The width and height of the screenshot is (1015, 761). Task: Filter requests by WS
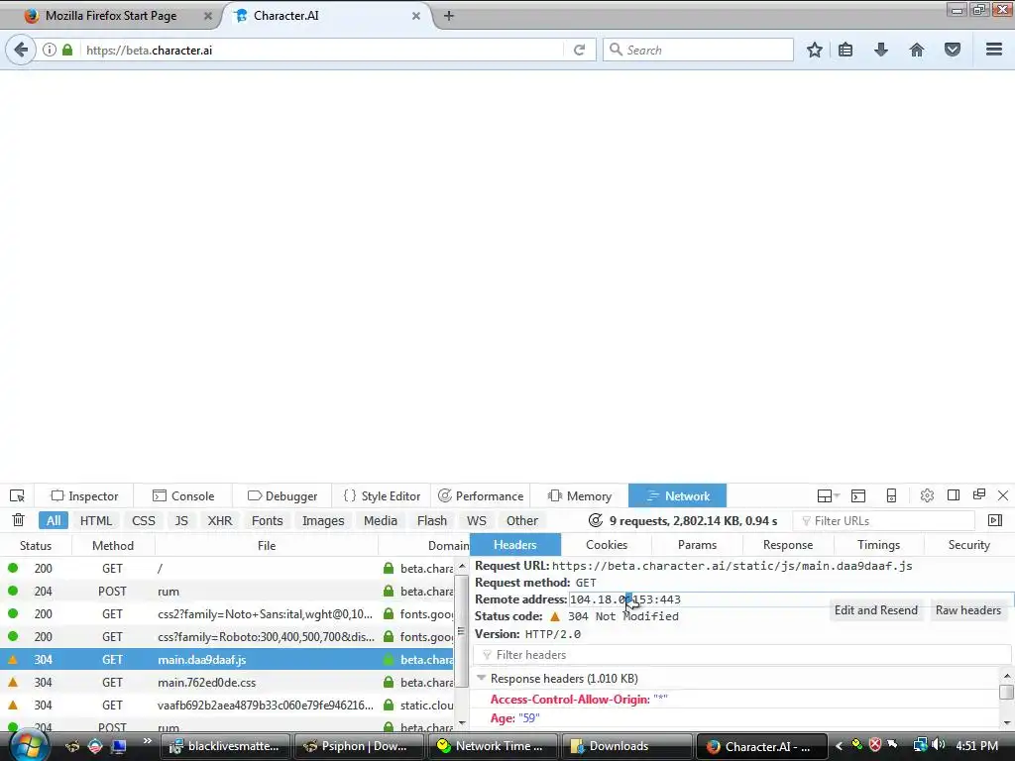(x=477, y=520)
